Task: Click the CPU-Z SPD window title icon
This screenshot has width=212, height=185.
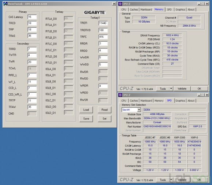Action: point(120,95)
